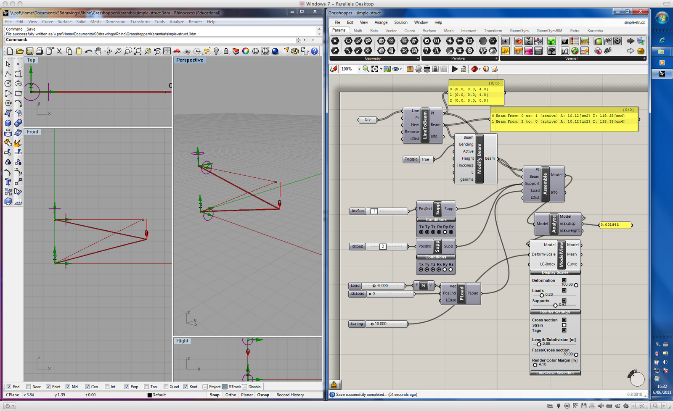Click Record History in status bar

(290, 395)
